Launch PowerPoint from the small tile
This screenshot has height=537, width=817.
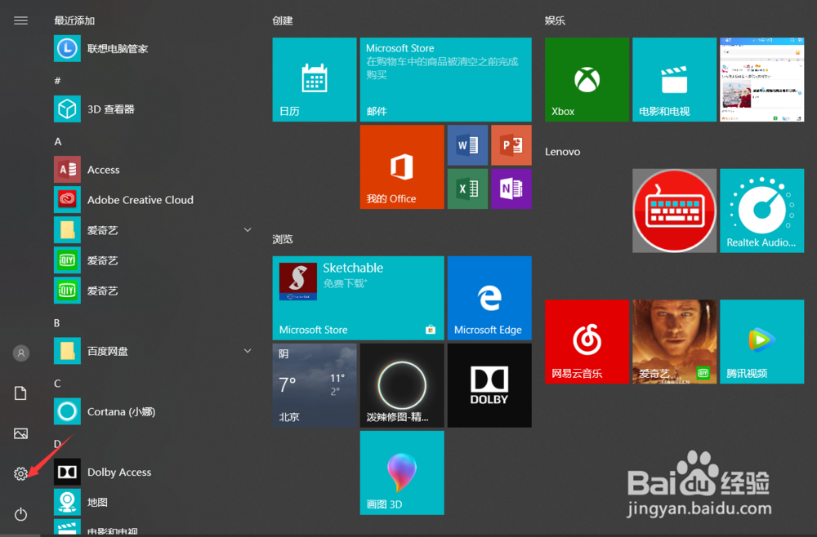coord(511,145)
